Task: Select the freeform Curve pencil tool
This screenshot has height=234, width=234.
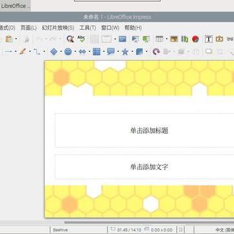Action: point(23,52)
